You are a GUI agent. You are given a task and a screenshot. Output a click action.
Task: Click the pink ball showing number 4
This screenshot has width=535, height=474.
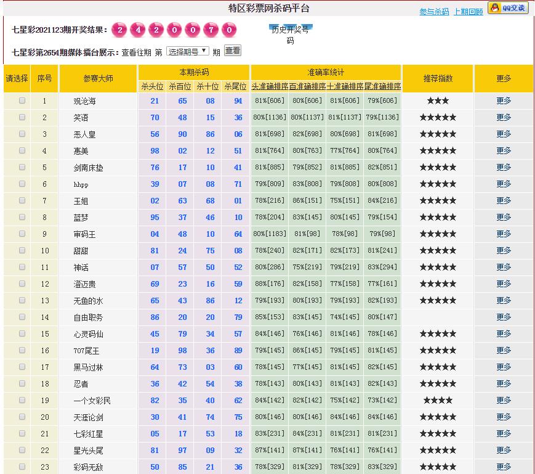(137, 30)
